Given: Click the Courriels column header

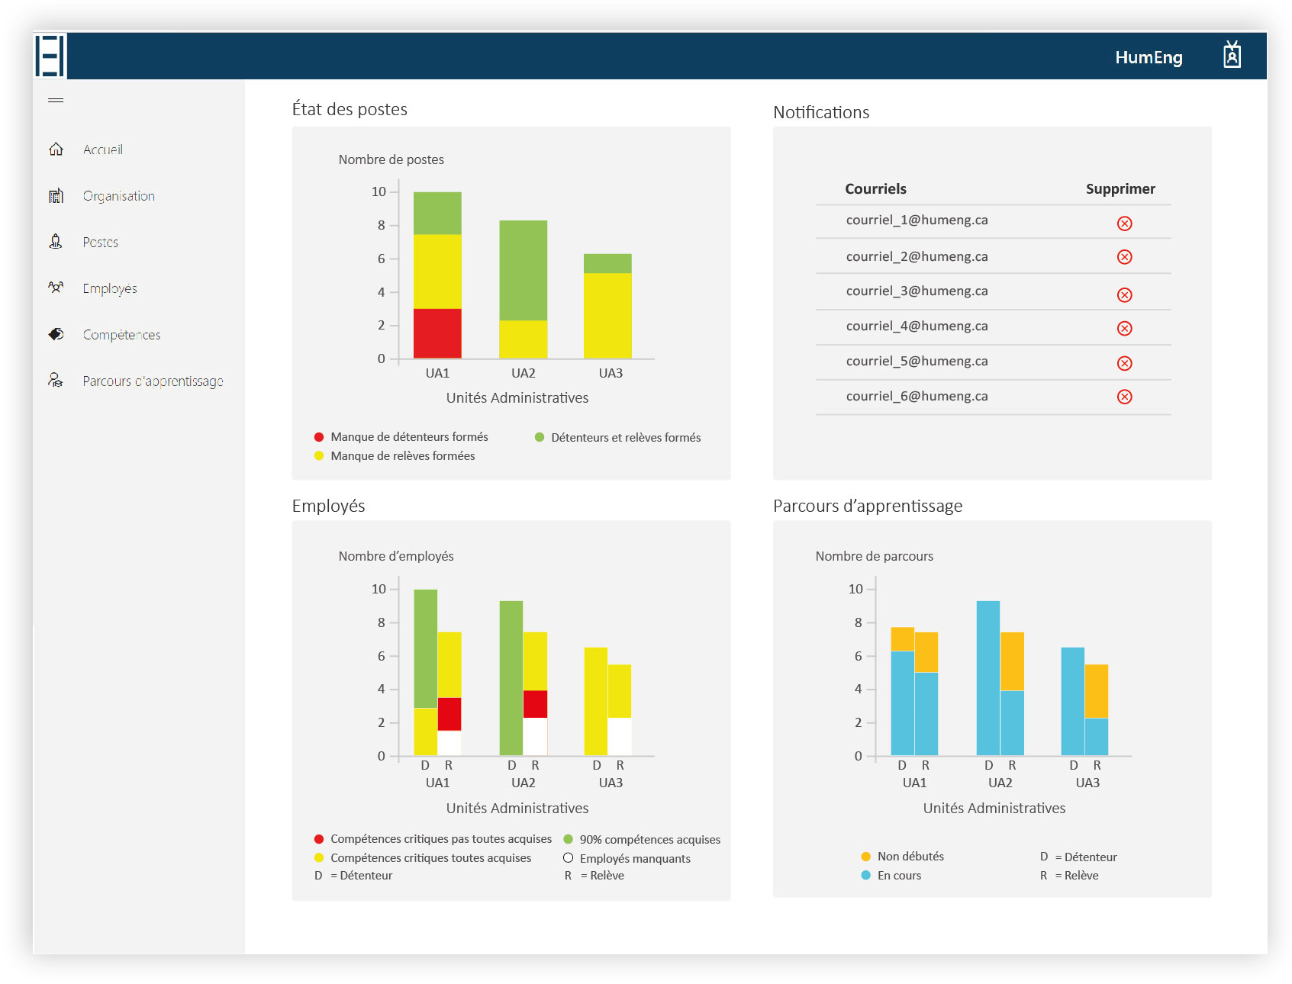Looking at the screenshot, I should click(x=875, y=189).
